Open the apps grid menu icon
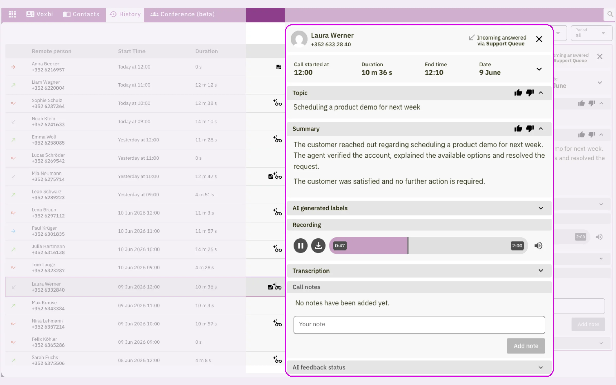This screenshot has width=616, height=385. click(x=12, y=14)
